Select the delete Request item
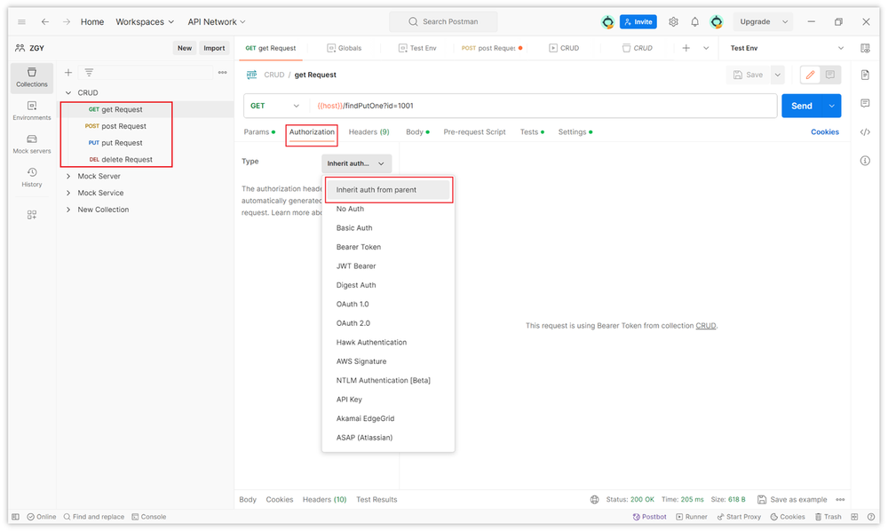Image resolution: width=888 pixels, height=531 pixels. 126,160
